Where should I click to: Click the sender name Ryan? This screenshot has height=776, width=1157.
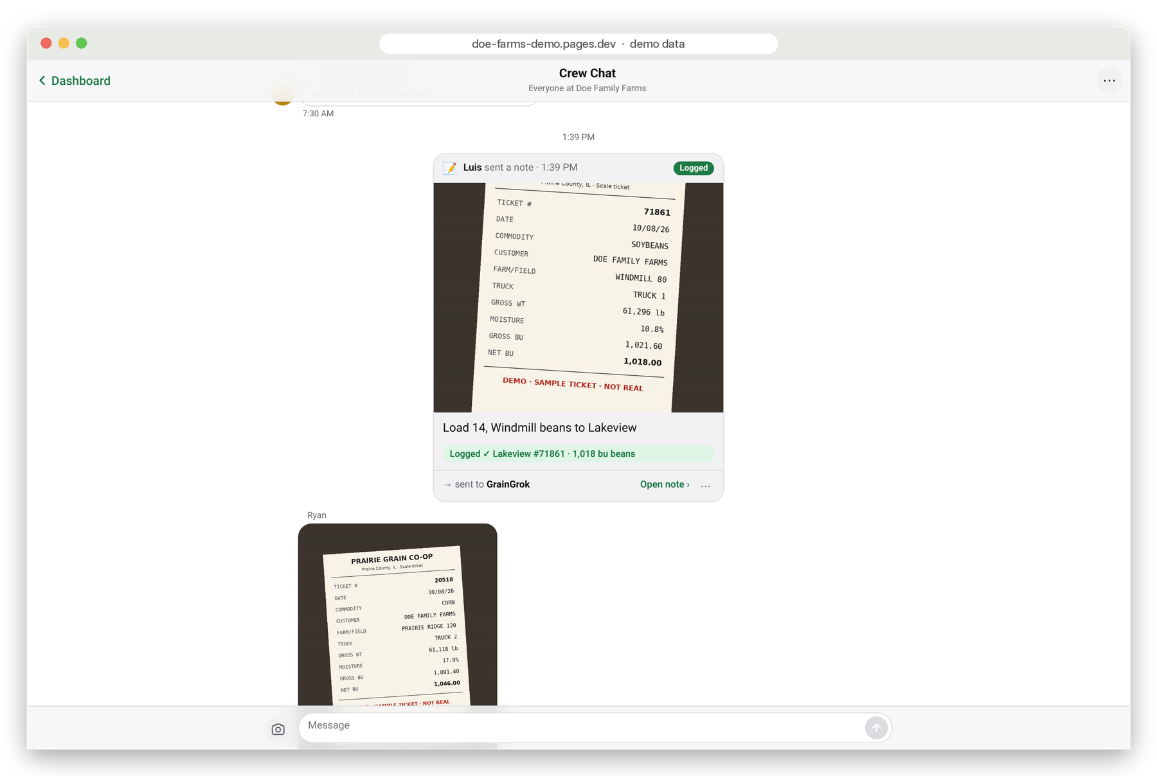tap(317, 515)
